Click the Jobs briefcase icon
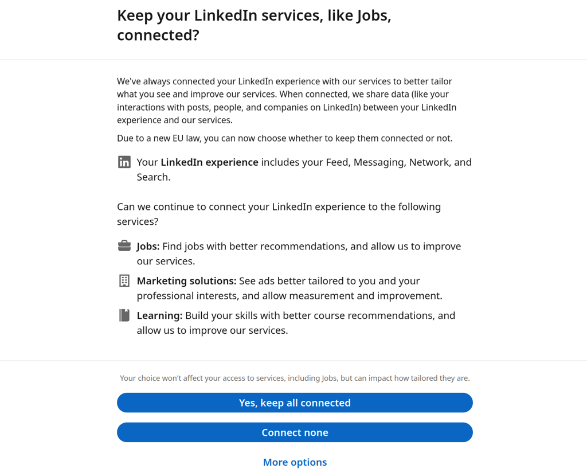Viewport: 587px width, 476px height. pyautogui.click(x=124, y=246)
